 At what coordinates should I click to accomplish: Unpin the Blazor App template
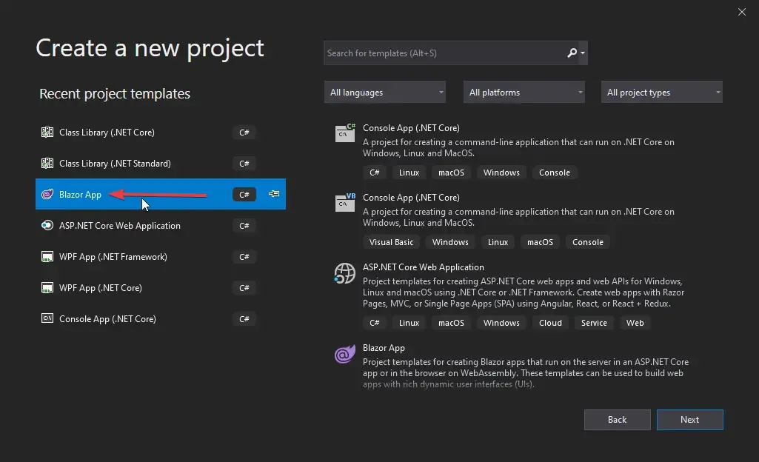point(273,193)
